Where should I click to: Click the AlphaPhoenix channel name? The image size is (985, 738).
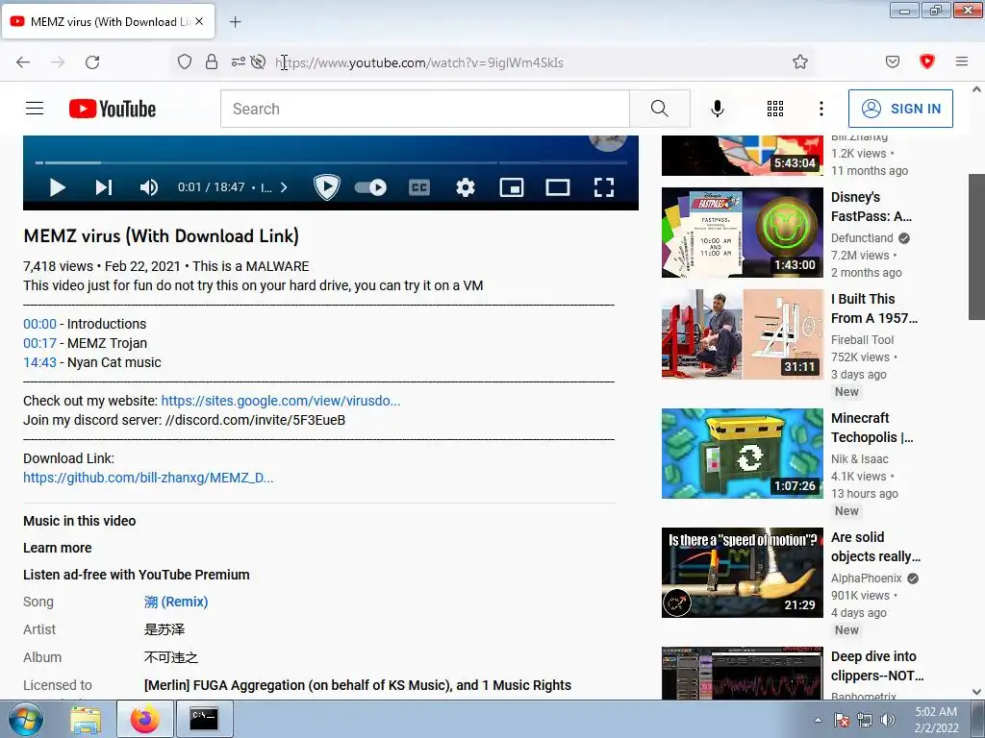pos(867,578)
